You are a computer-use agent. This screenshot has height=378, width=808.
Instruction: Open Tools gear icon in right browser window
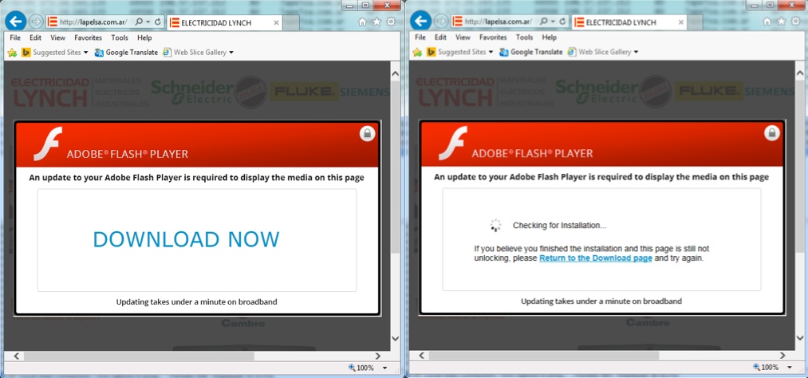(x=796, y=22)
